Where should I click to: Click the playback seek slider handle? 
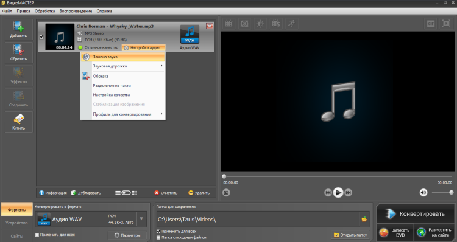[224, 176]
